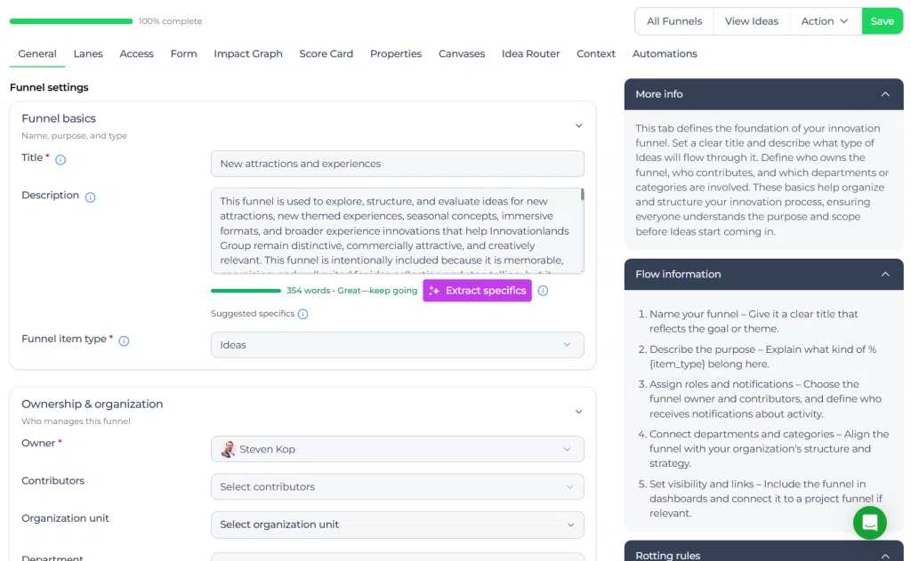Open the green chat widget icon
The width and height of the screenshot is (911, 561).
click(x=869, y=523)
